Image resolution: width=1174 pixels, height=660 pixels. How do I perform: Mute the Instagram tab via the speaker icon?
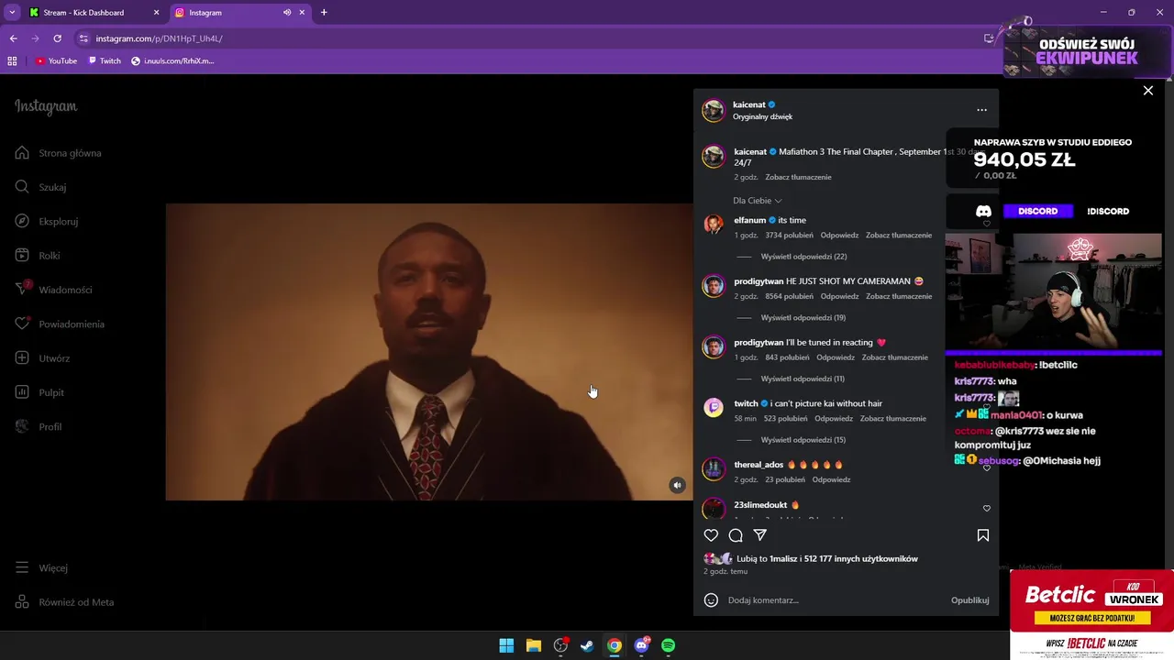(287, 12)
